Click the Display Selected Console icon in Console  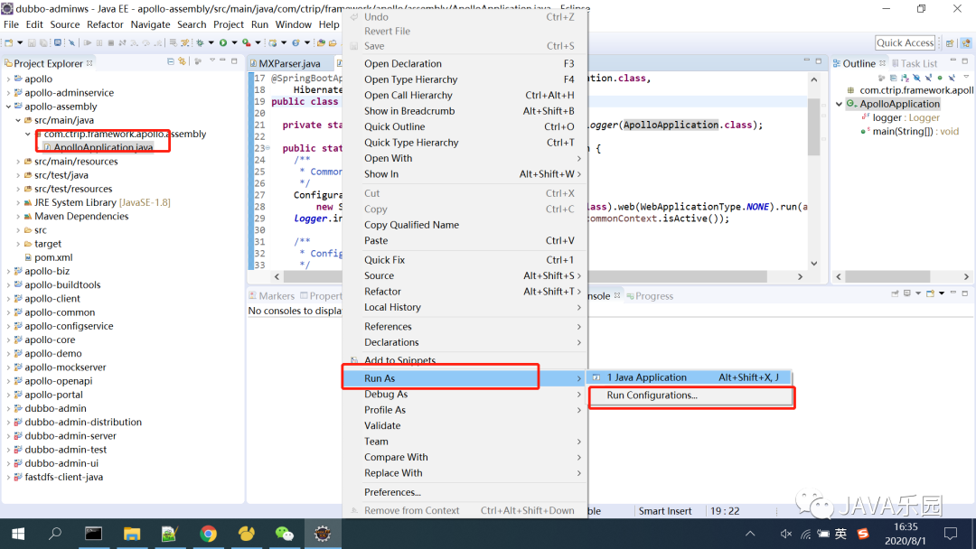coord(907,293)
